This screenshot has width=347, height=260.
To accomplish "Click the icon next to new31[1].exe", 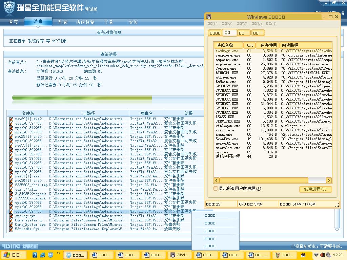I will (11, 176).
